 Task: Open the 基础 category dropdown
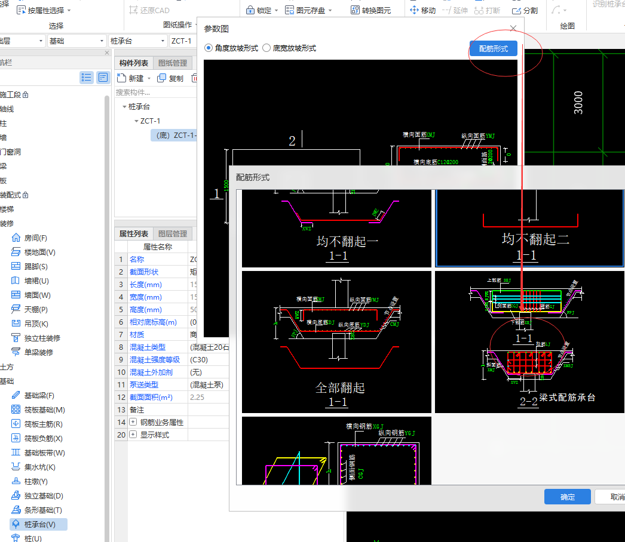point(76,41)
